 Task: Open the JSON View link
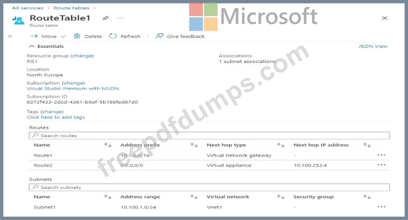coord(373,46)
